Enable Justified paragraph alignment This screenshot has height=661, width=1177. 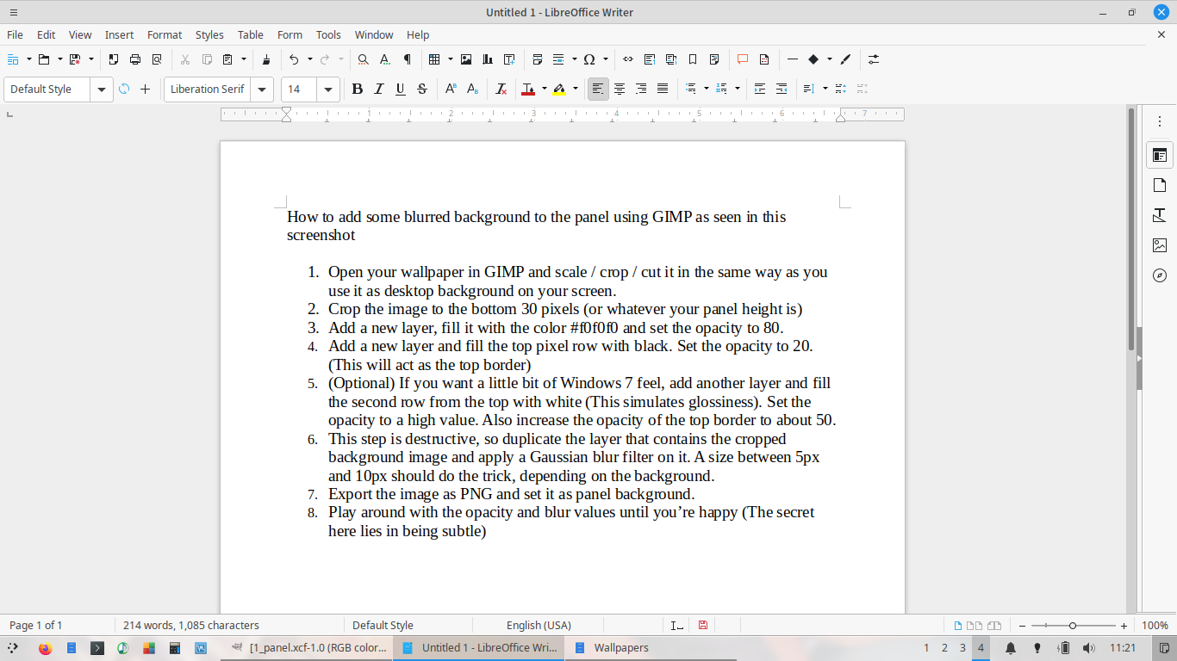[663, 89]
